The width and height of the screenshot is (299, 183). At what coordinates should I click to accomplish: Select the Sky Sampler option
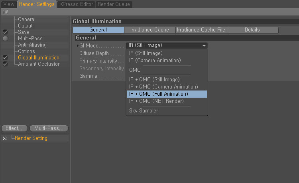point(167,111)
